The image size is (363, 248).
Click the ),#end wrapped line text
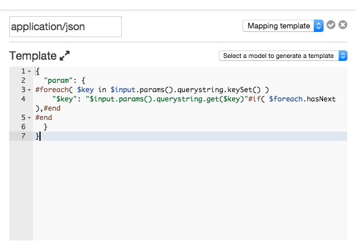[48, 108]
